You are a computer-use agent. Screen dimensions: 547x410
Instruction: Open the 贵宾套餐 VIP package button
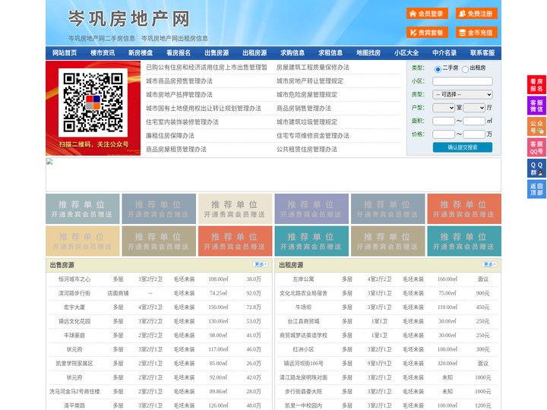pyautogui.click(x=427, y=33)
